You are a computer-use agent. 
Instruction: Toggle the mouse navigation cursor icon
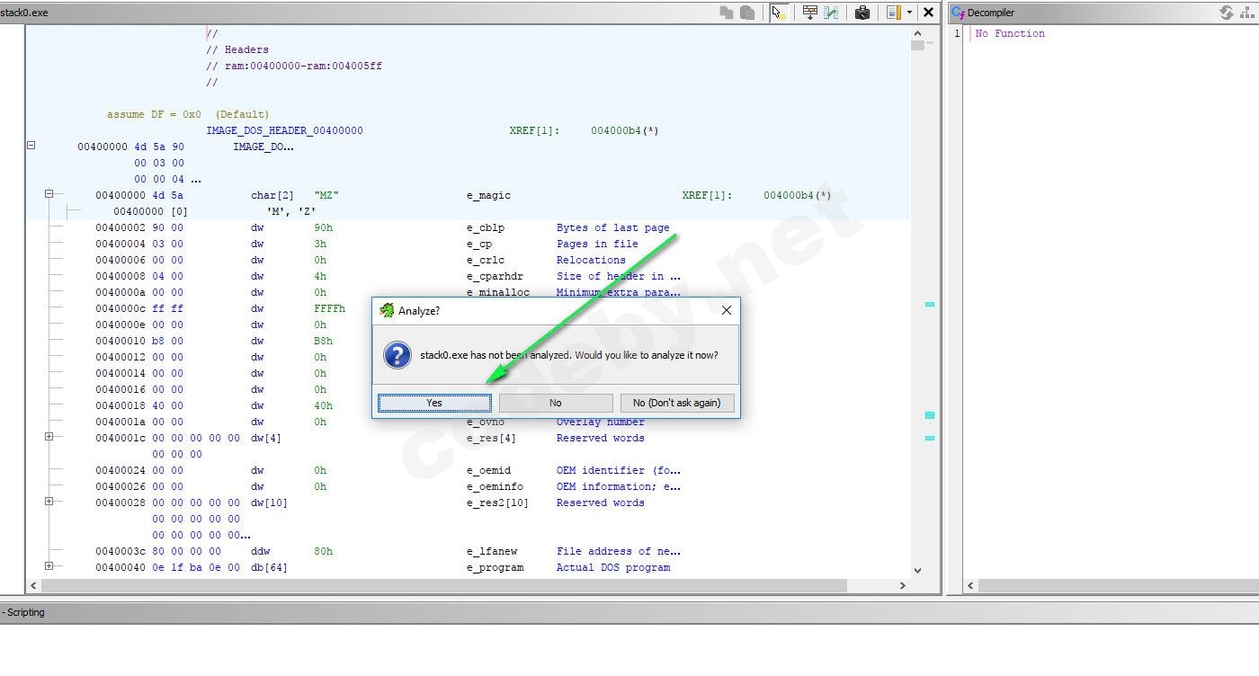(x=779, y=13)
